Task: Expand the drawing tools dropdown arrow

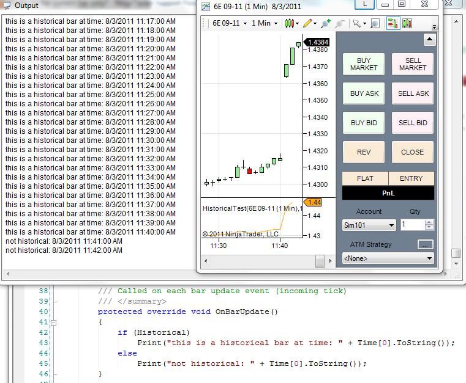Action: point(315,23)
